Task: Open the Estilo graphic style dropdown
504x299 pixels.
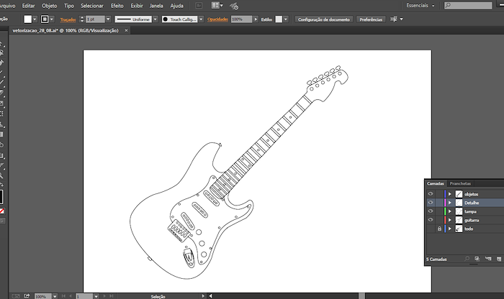Action: click(286, 19)
